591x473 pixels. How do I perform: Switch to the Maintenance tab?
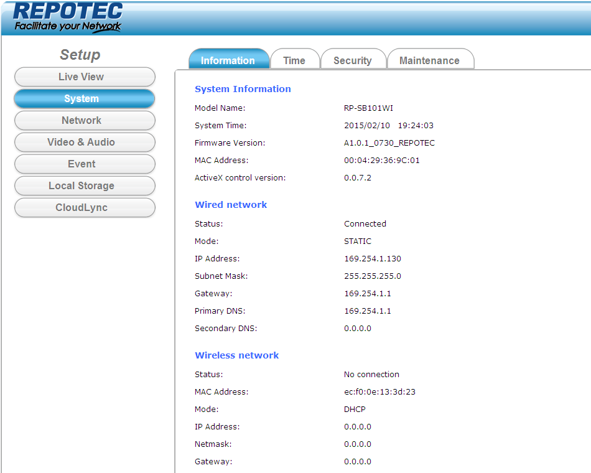point(429,60)
